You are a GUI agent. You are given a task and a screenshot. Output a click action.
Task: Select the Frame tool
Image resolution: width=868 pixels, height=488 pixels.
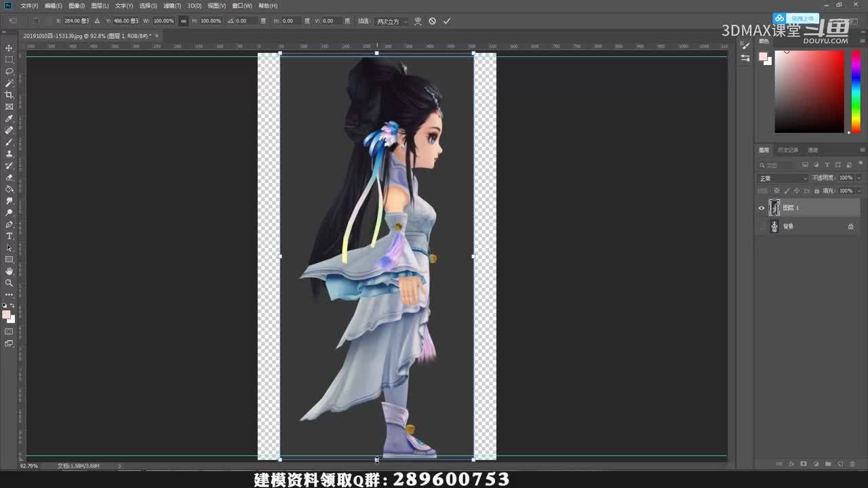point(9,106)
